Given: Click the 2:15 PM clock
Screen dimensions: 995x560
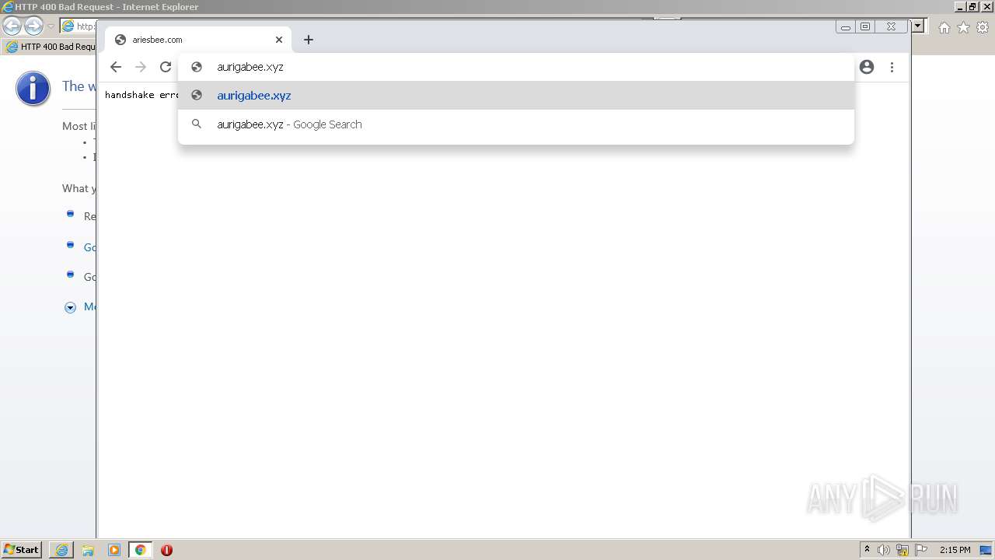Looking at the screenshot, I should pos(955,550).
